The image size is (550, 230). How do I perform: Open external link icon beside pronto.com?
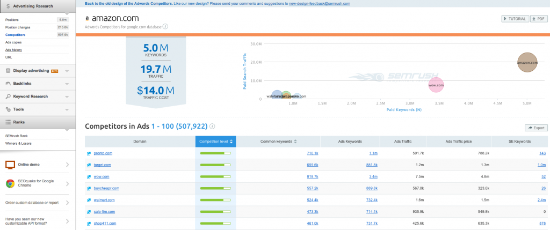point(89,153)
